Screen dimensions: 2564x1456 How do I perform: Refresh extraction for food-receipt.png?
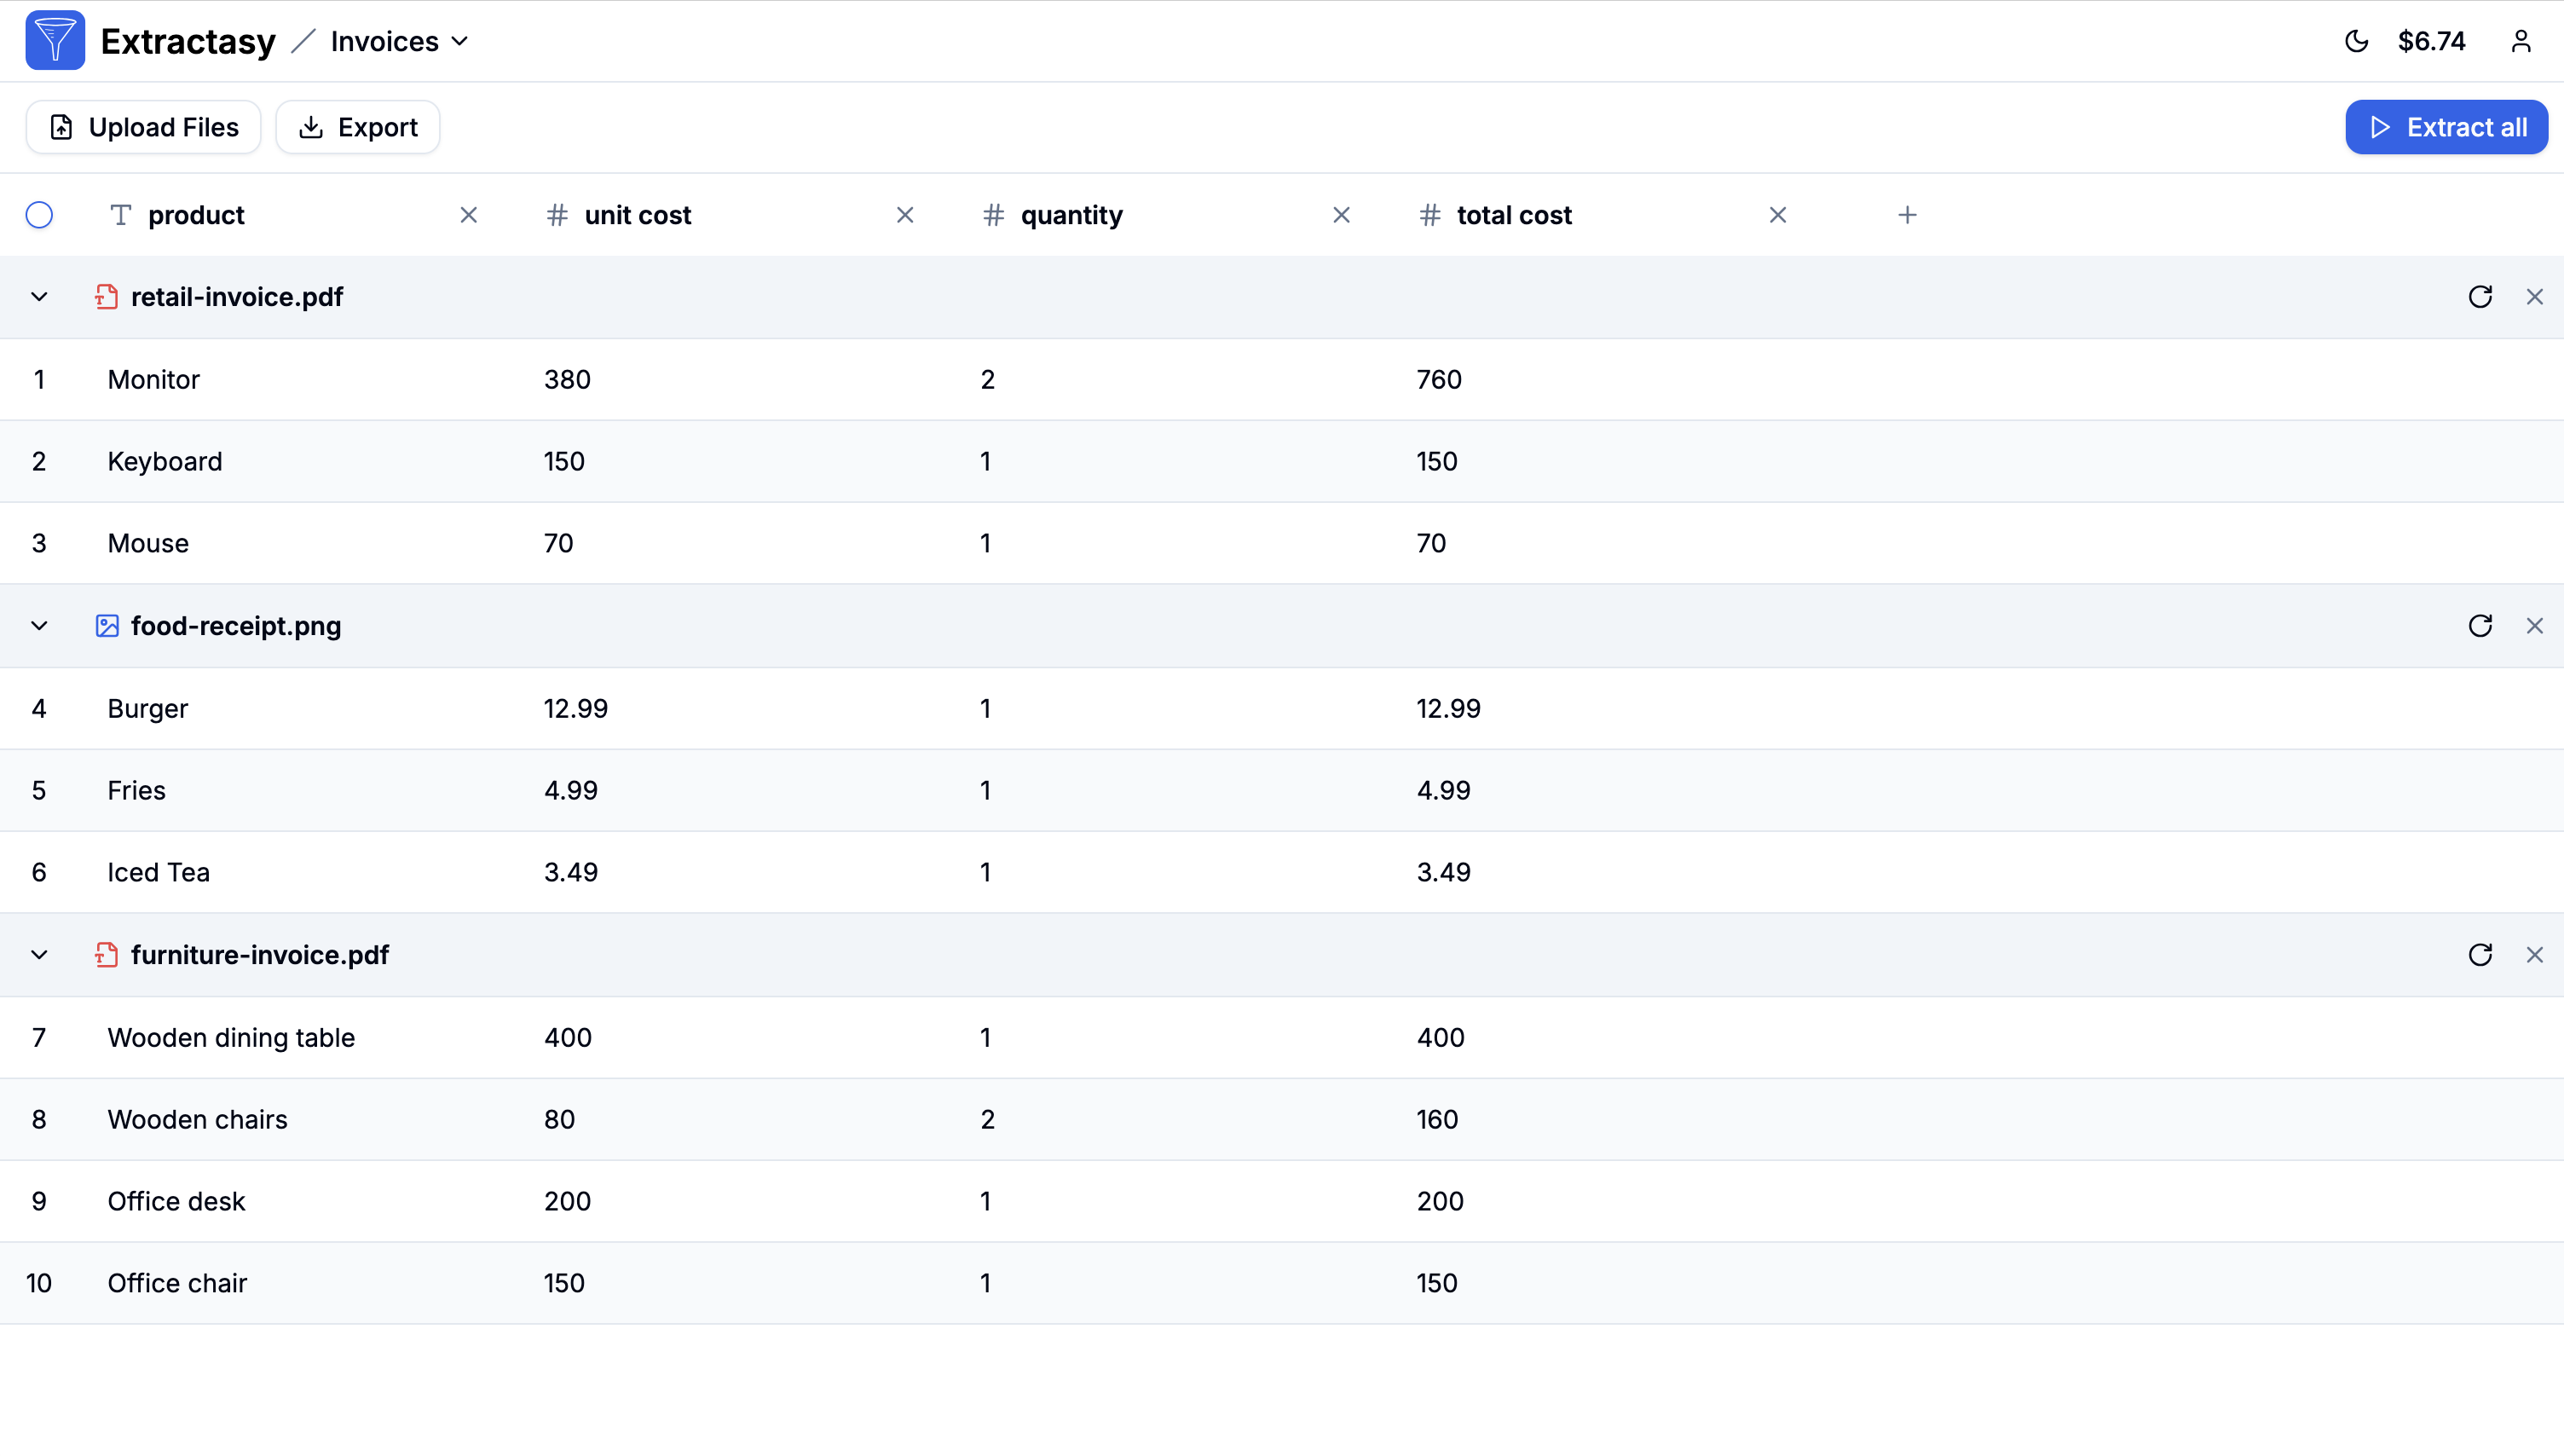(x=2480, y=626)
